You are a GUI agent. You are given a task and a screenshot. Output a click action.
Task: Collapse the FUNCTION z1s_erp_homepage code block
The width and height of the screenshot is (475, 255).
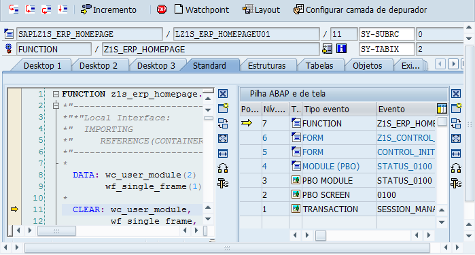click(x=56, y=95)
